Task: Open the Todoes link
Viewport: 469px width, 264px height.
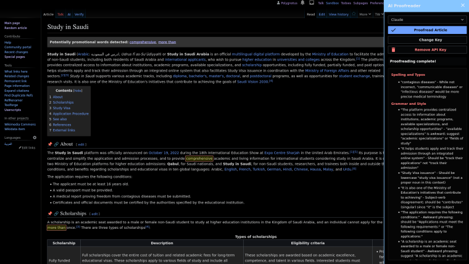Action: click(x=346, y=3)
